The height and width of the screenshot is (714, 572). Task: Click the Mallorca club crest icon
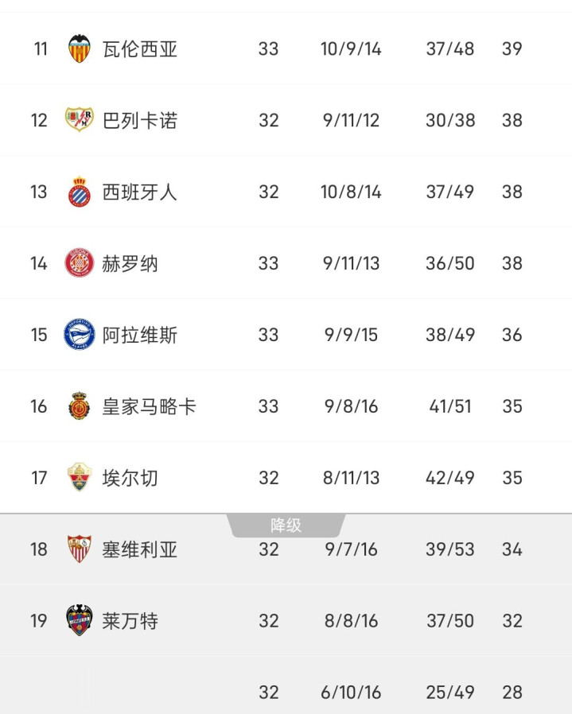click(79, 406)
